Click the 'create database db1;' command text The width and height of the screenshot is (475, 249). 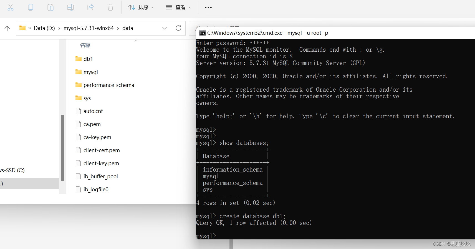click(252, 216)
